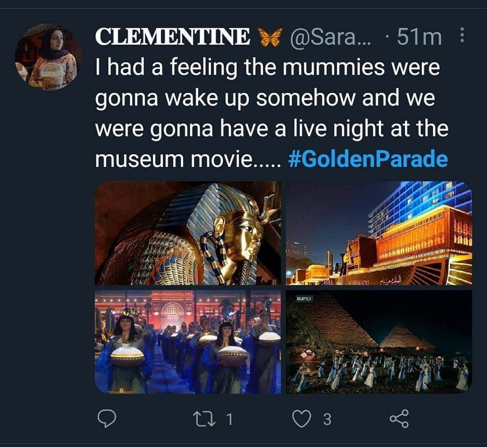This screenshot has width=487, height=447.
Task: Open the three-dot tweet options menu
Action: [462, 35]
